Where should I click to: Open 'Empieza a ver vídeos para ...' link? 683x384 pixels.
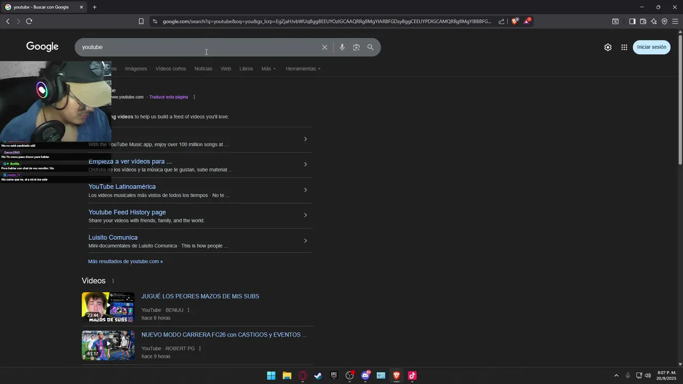[130, 161]
